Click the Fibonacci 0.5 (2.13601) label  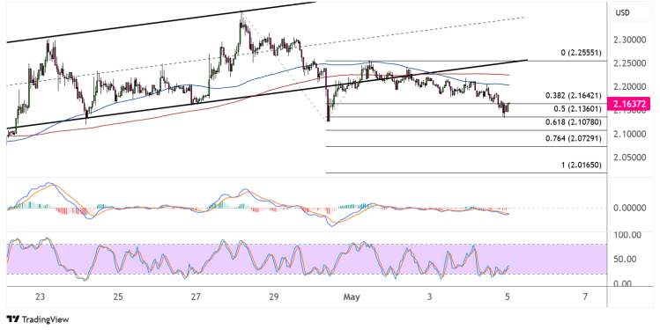pos(577,108)
